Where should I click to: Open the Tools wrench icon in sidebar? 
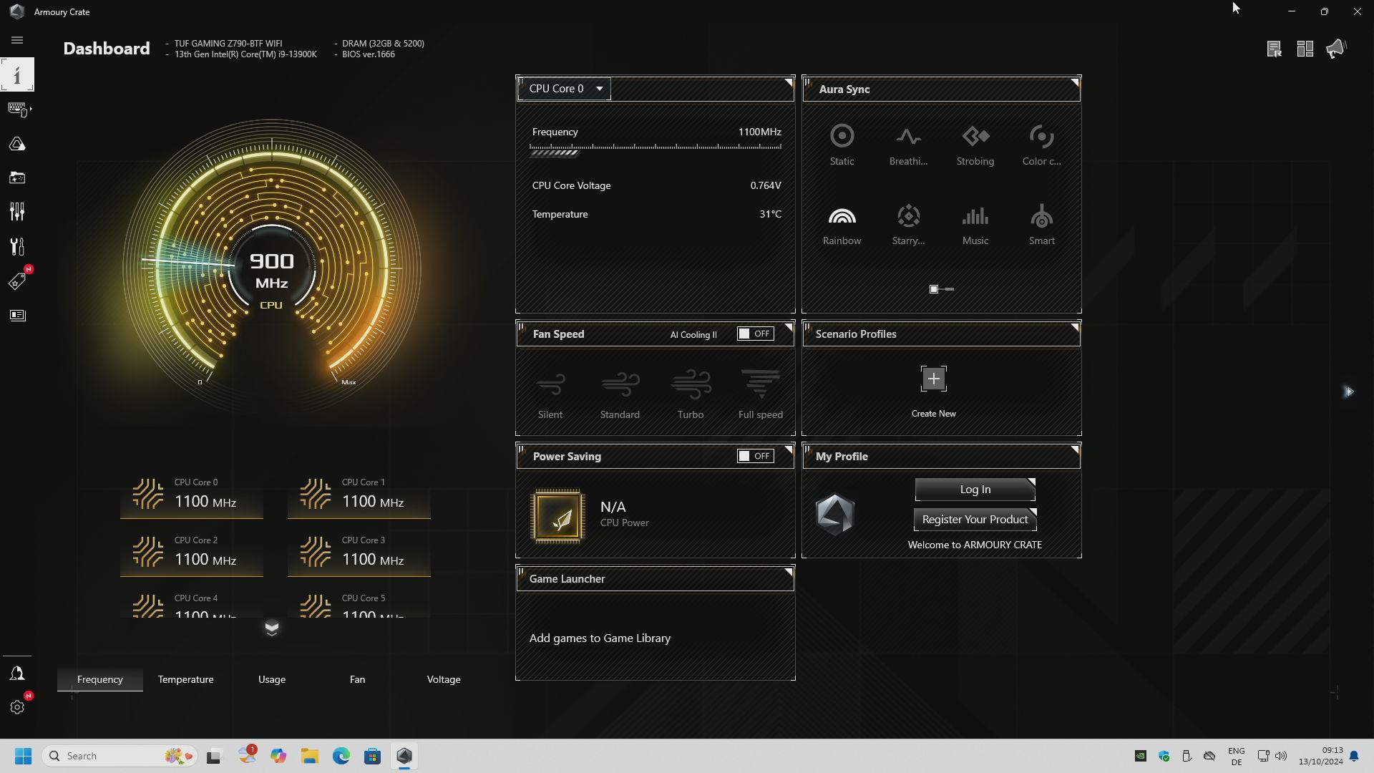tap(17, 247)
